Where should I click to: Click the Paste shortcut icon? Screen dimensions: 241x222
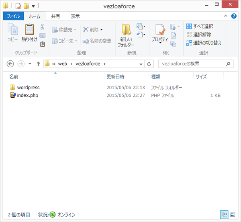coord(43,44)
